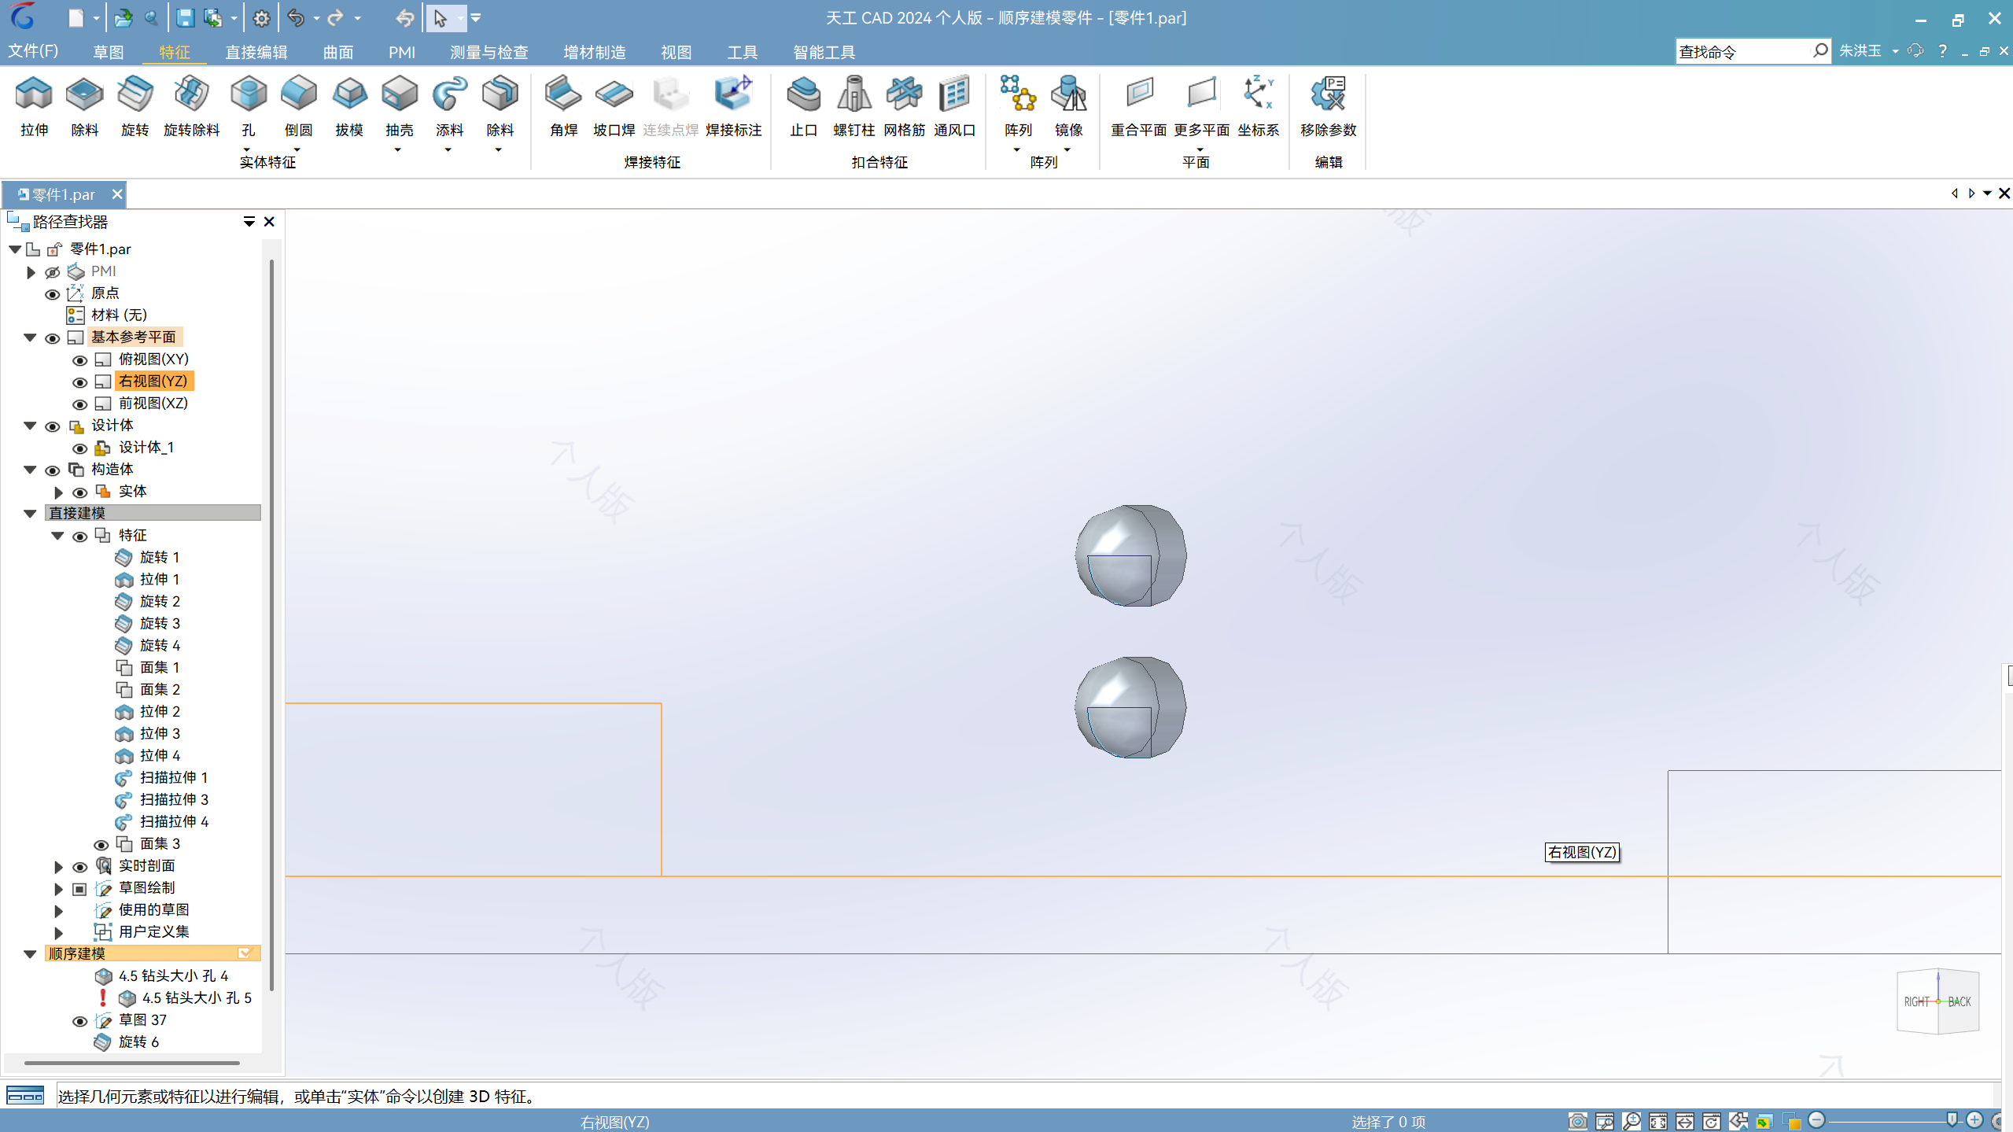Toggle eye icon for 前视图(XZ) plane

tap(79, 404)
